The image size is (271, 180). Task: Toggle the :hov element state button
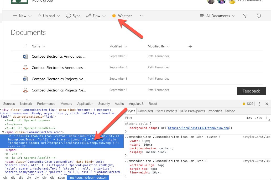[x=248, y=118]
